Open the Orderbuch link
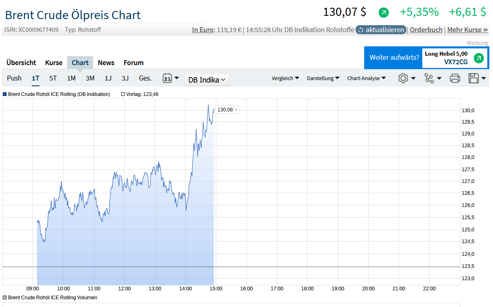Screen dimensions: 493x307 (x=426, y=30)
